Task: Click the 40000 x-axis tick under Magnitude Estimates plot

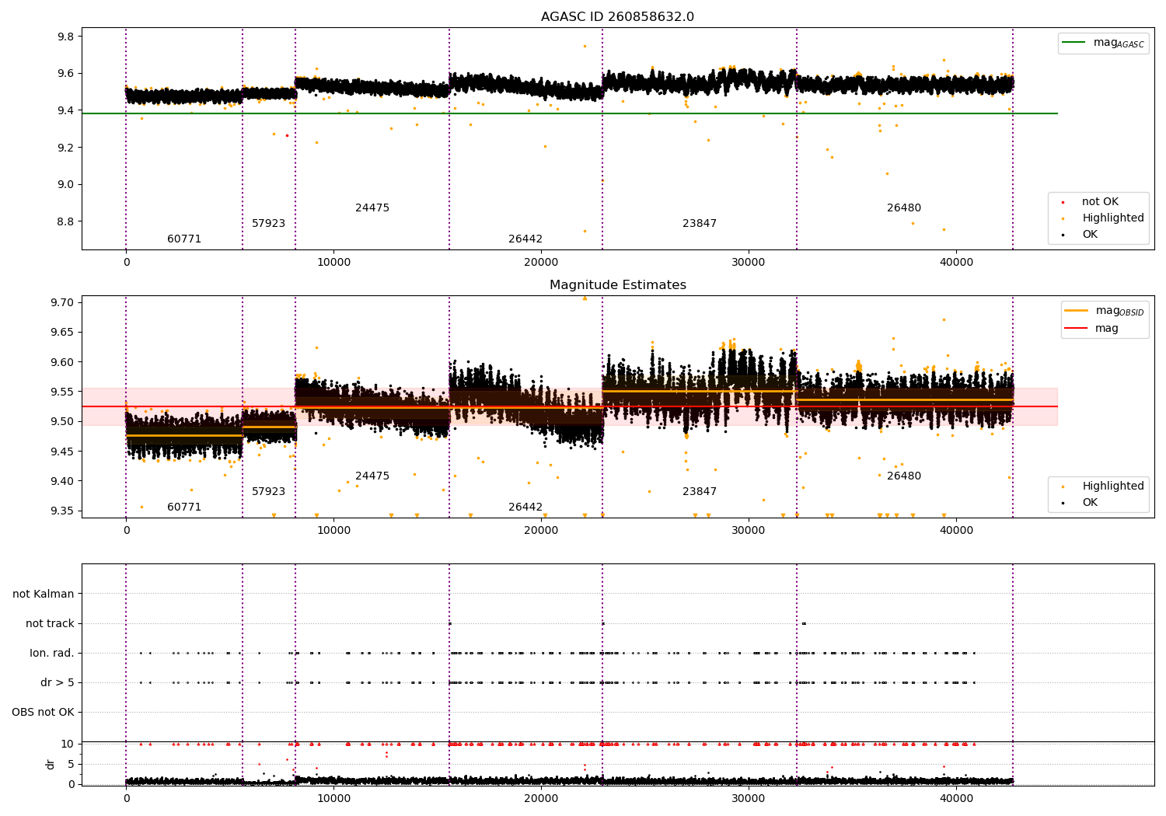Action: [956, 531]
